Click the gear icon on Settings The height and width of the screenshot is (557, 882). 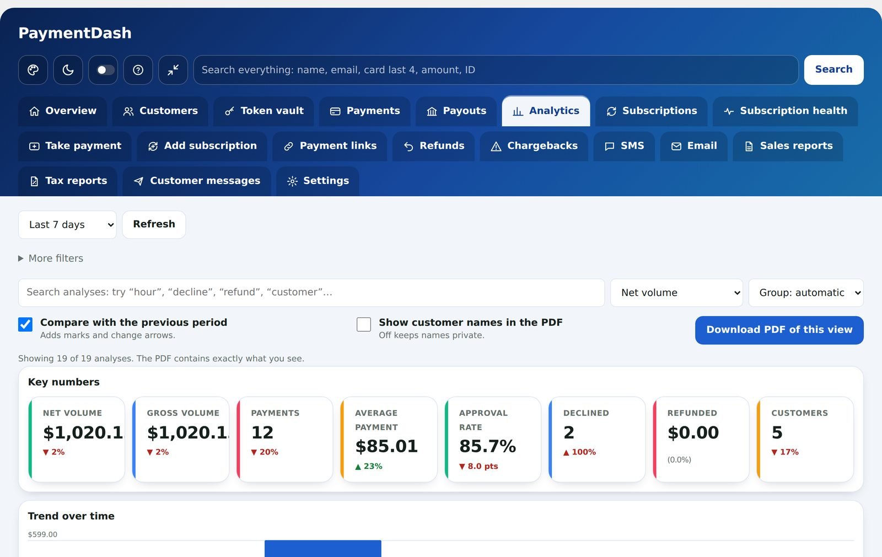click(292, 181)
